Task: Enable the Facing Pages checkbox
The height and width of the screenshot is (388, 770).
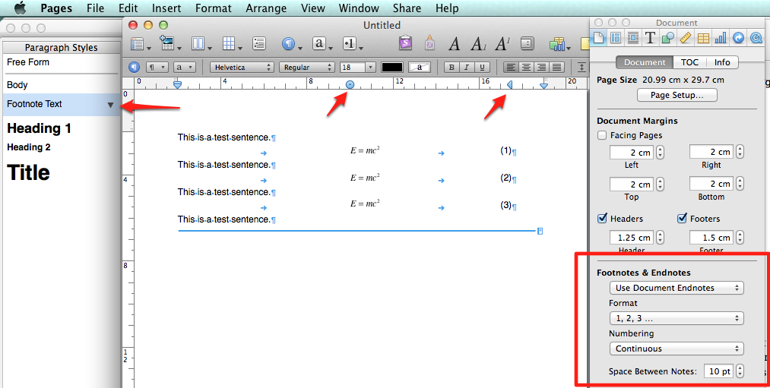Action: point(602,135)
